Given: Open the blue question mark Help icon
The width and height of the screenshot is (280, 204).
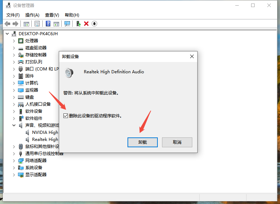Looking at the screenshot, I should [x=48, y=24].
